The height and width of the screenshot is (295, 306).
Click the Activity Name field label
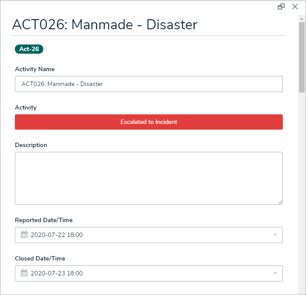point(35,69)
